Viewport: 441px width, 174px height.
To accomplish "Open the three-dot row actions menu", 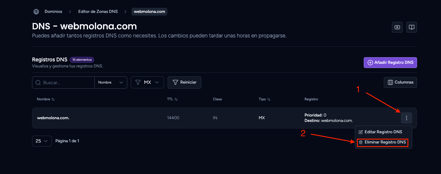I will [x=407, y=118].
